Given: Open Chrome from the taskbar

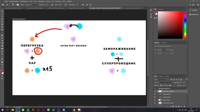Looking at the screenshot, I should tap(74, 110).
